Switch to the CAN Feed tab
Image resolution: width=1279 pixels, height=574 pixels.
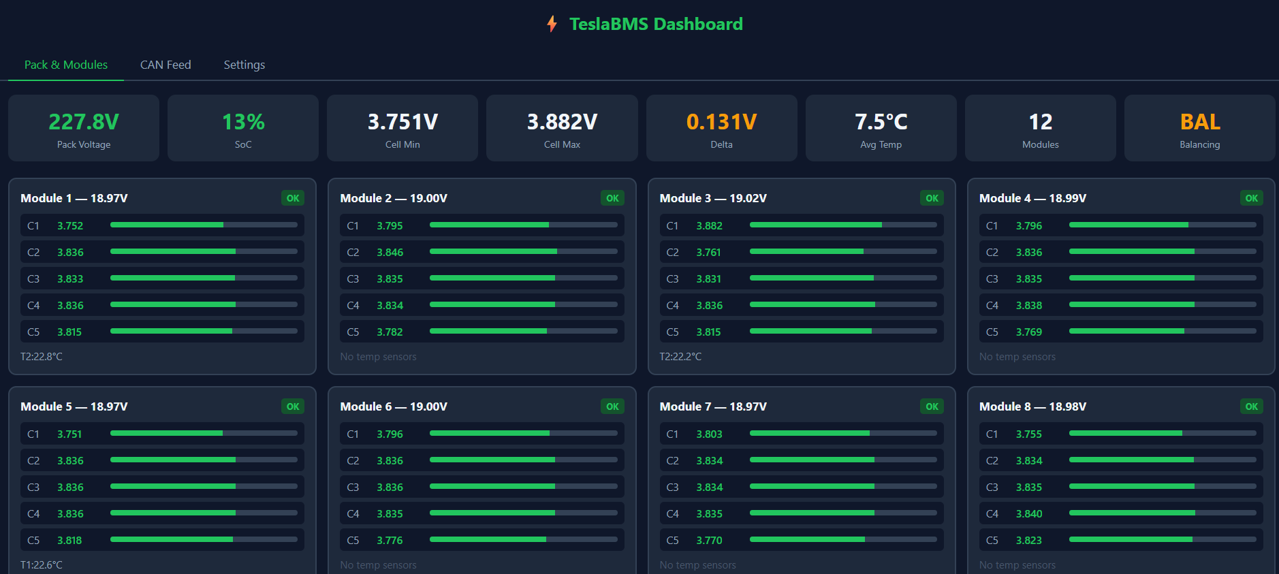[x=165, y=65]
